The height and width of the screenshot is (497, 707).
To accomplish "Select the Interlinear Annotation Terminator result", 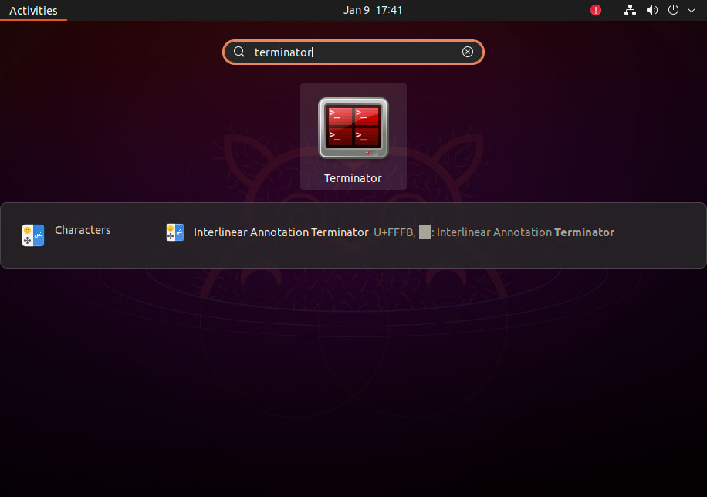I will click(391, 232).
